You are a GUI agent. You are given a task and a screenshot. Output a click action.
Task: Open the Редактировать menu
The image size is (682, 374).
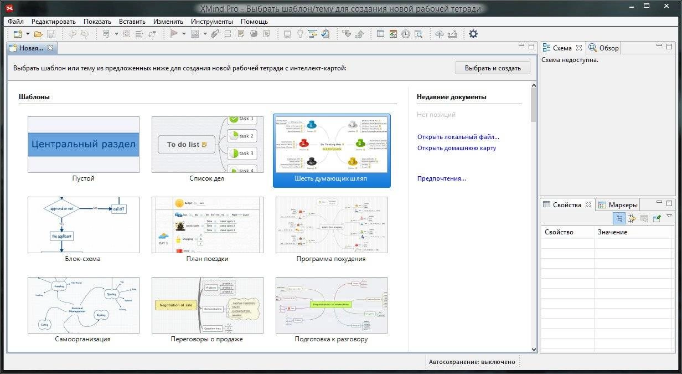(x=54, y=22)
